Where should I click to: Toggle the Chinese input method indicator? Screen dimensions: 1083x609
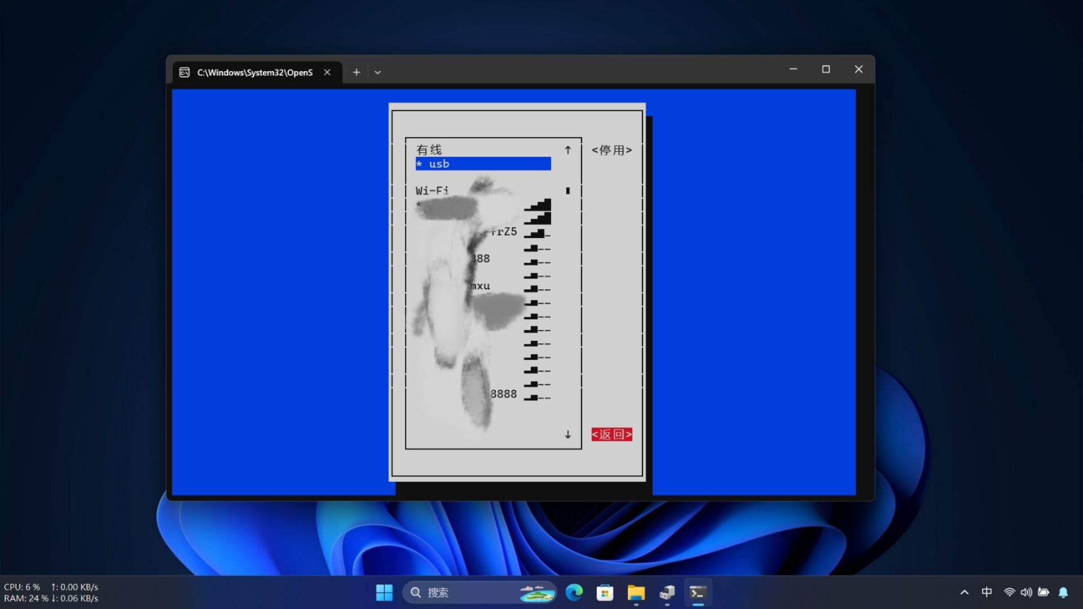[x=987, y=592]
